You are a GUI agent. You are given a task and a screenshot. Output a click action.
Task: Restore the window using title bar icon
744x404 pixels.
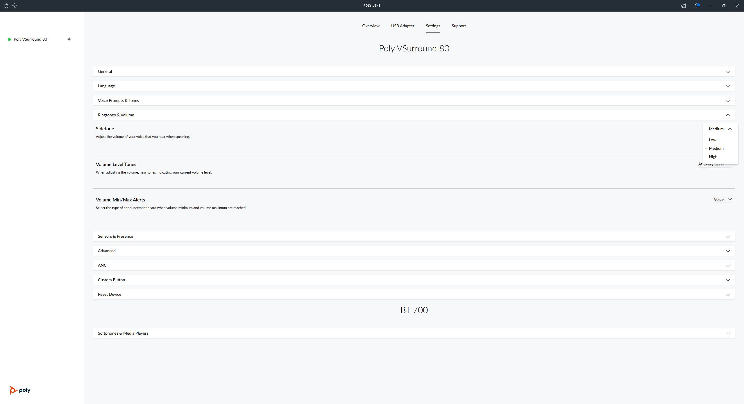tap(724, 6)
